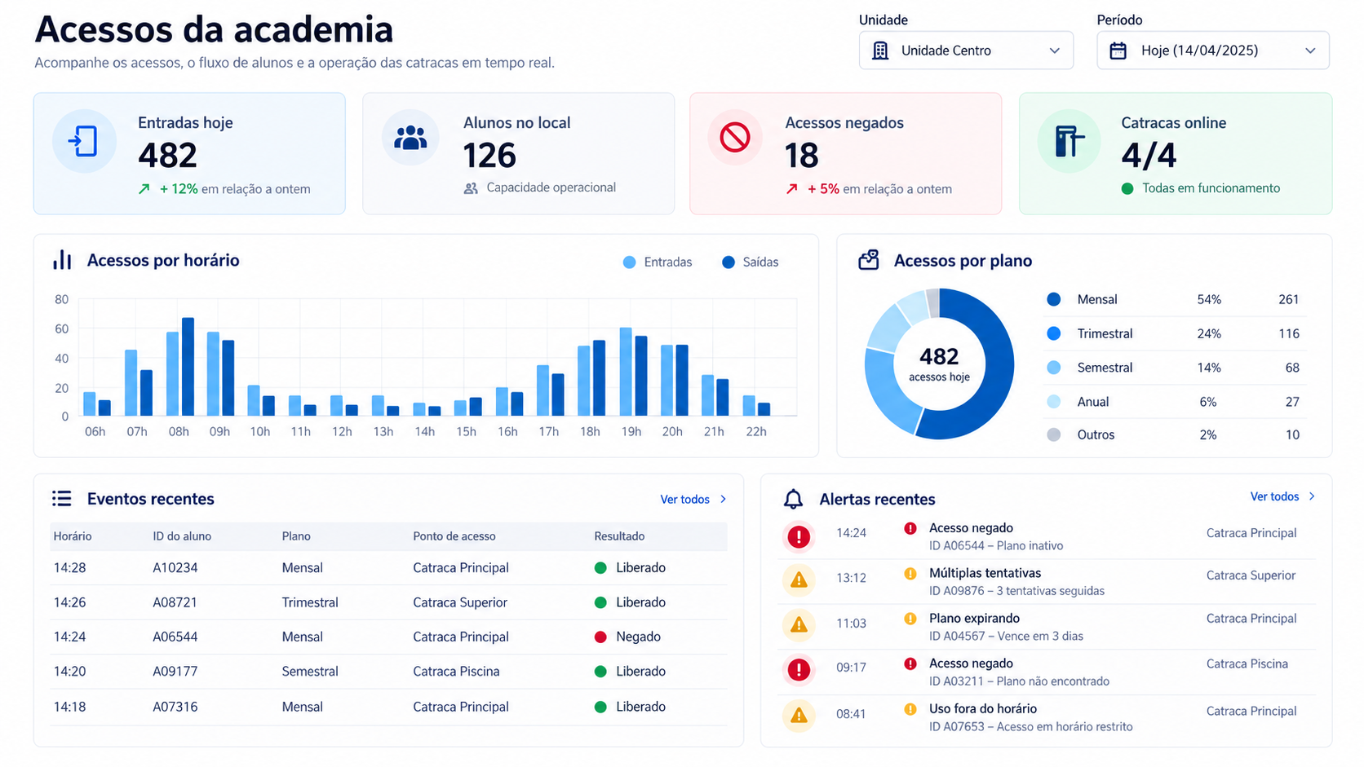Click the warning triangle icon for 13:12 alert
This screenshot has width=1364, height=767.
click(x=799, y=580)
